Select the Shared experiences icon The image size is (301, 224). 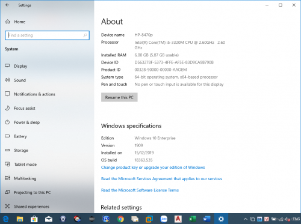[x=7, y=206]
